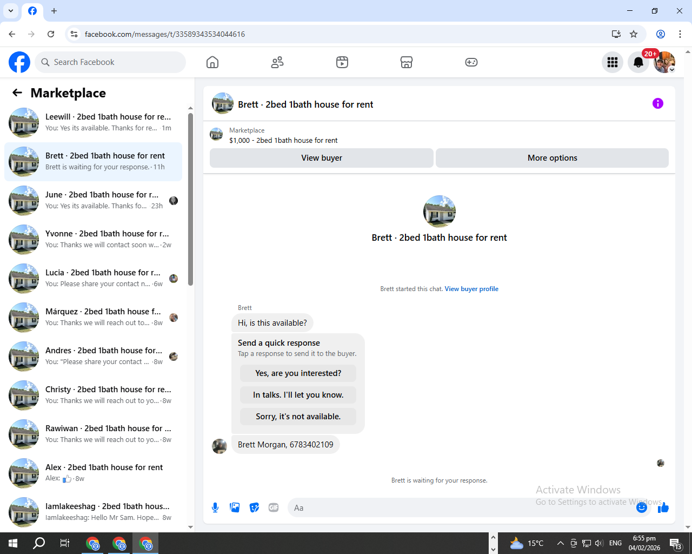Click the install app icon in address bar
This screenshot has height=554, width=692.
pos(616,34)
